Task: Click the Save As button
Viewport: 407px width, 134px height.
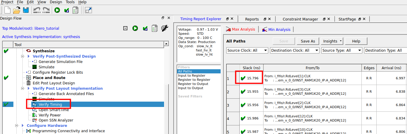Action: [x=308, y=41]
